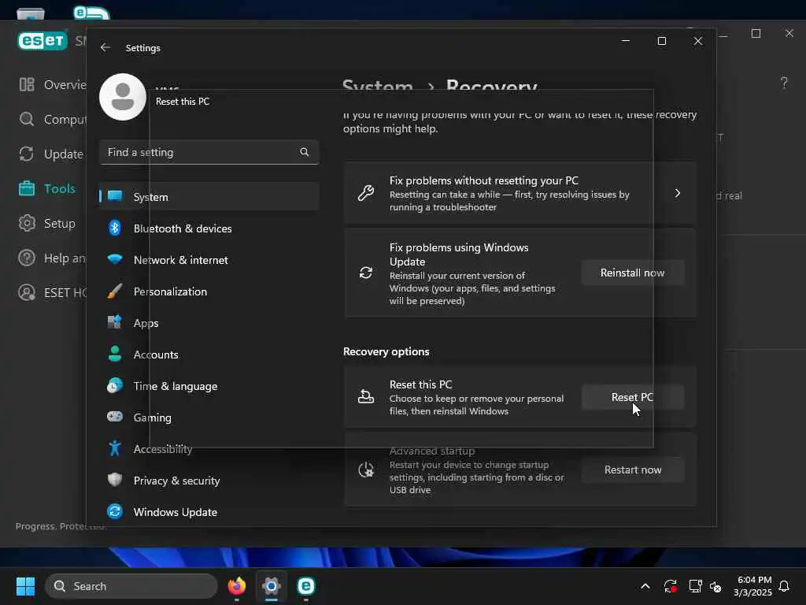The image size is (806, 605).
Task: Open Setup section in ESET window
Action: (46, 223)
